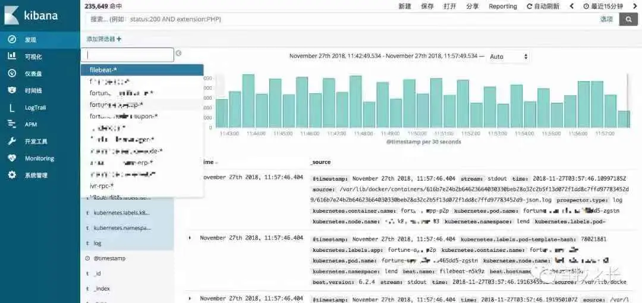642x303 pixels.
Task: Open the 仪表盘 (Dashboard) sidebar item
Action: (x=40, y=74)
